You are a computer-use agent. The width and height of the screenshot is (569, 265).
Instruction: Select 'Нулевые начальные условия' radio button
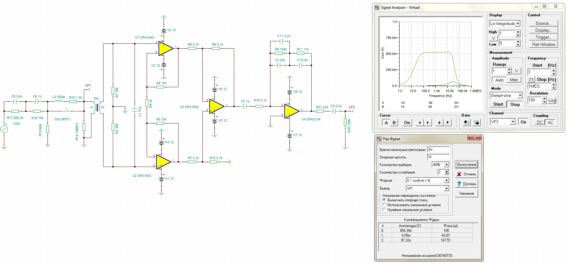[x=384, y=210]
